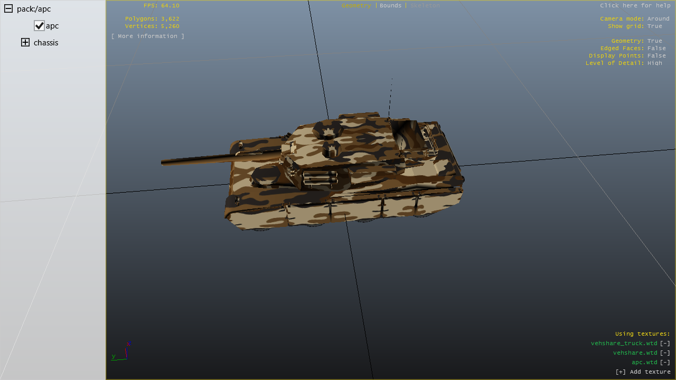Remove apc.wtd texture with [-]
Screen dimensions: 676x380
pyautogui.click(x=665, y=362)
